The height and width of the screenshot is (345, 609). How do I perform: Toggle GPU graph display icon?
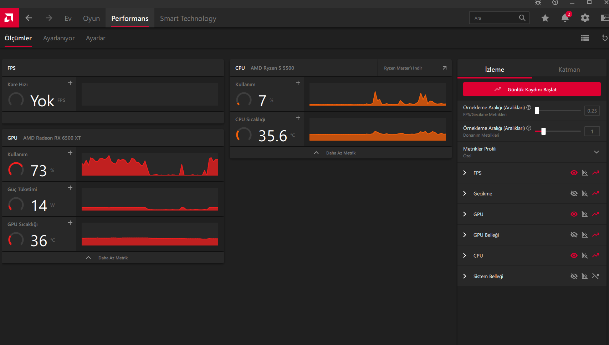pyautogui.click(x=585, y=214)
